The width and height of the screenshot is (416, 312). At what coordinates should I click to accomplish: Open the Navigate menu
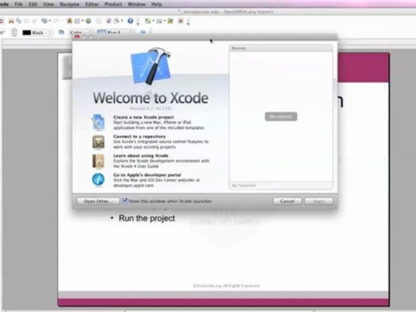(x=69, y=4)
